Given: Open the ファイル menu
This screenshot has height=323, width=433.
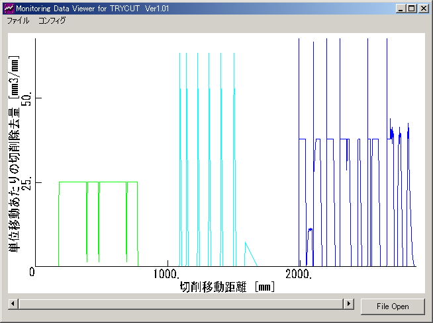Looking at the screenshot, I should tap(18, 20).
